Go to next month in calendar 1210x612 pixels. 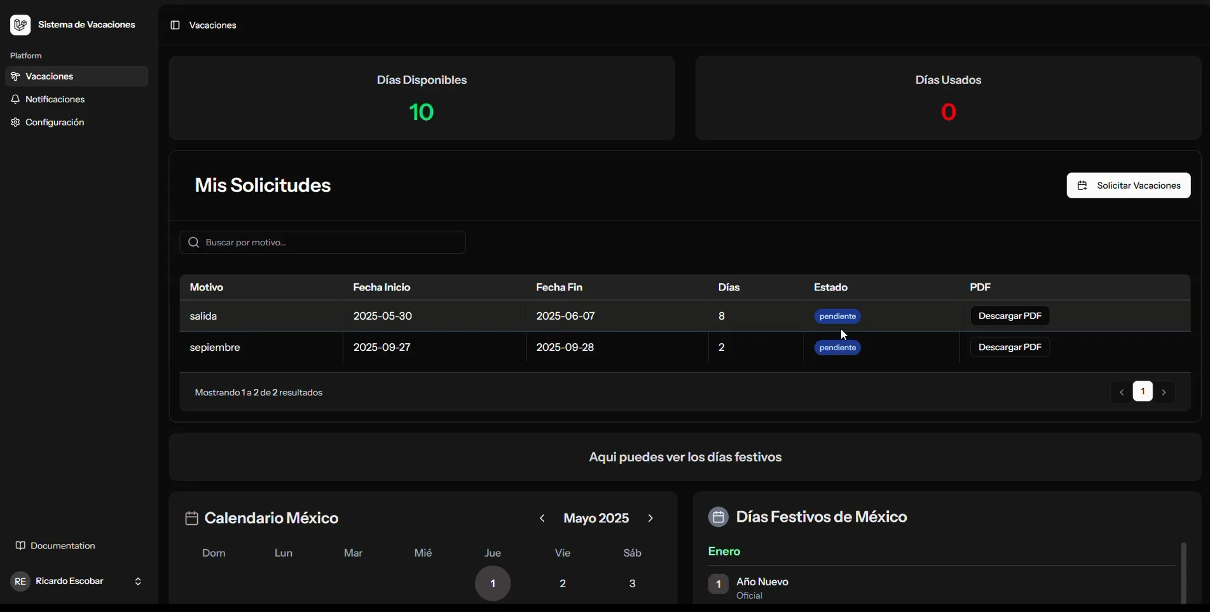pos(650,519)
